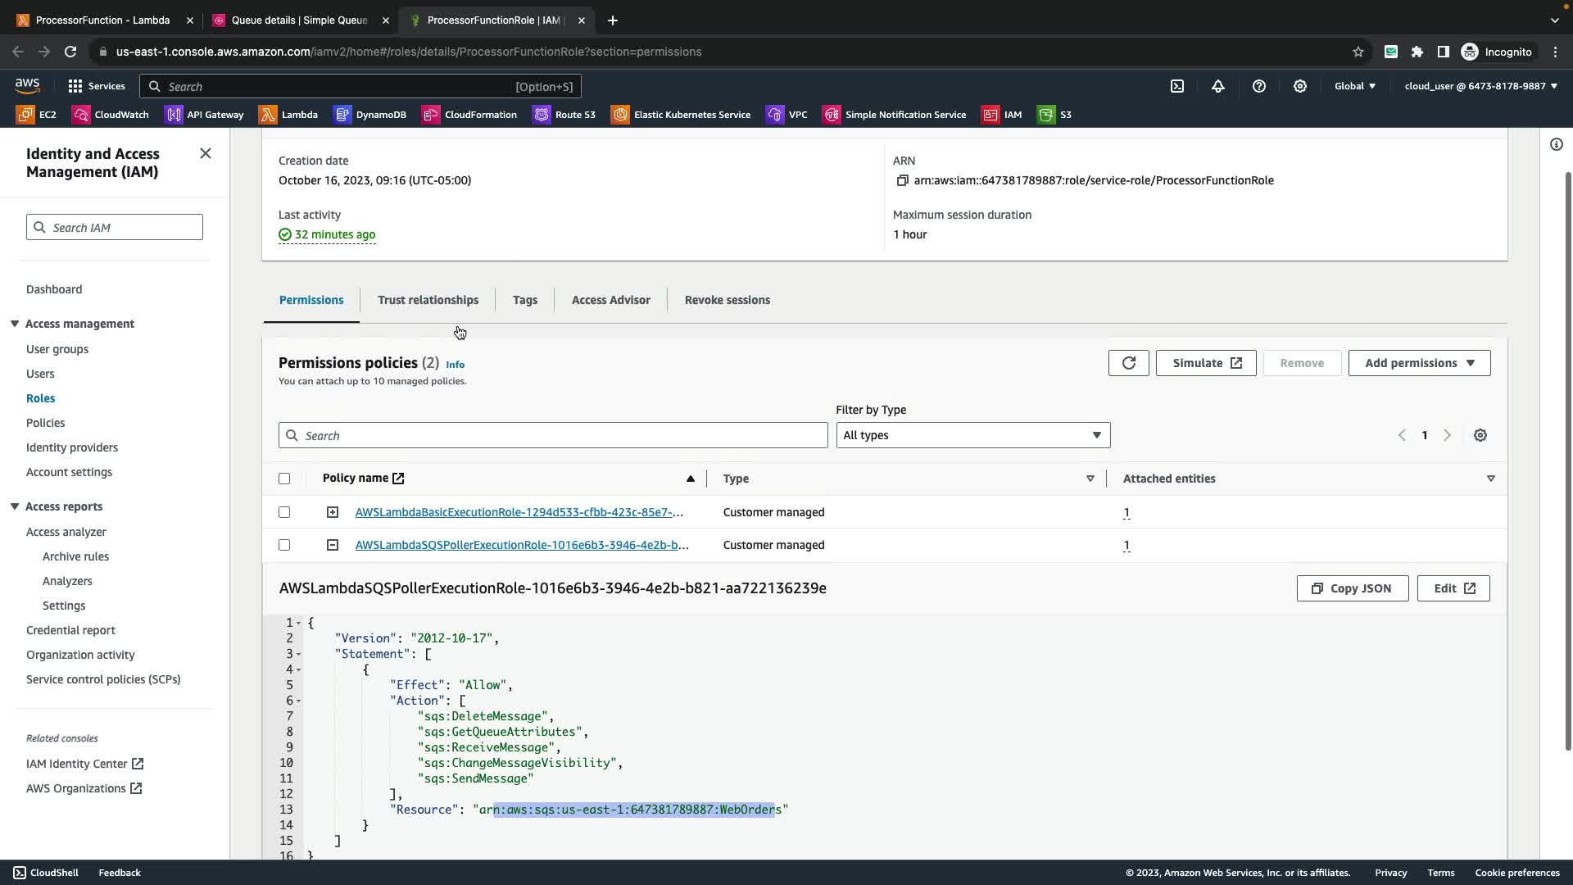Open the AWSLambdaSQSPollerExecutionRole policy link

click(x=521, y=545)
